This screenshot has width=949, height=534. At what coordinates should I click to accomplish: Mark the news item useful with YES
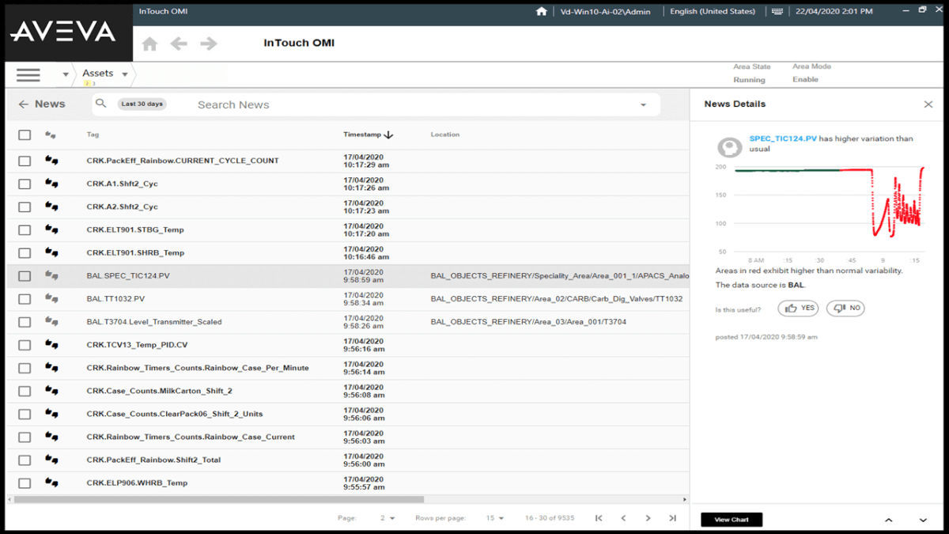[x=798, y=308]
